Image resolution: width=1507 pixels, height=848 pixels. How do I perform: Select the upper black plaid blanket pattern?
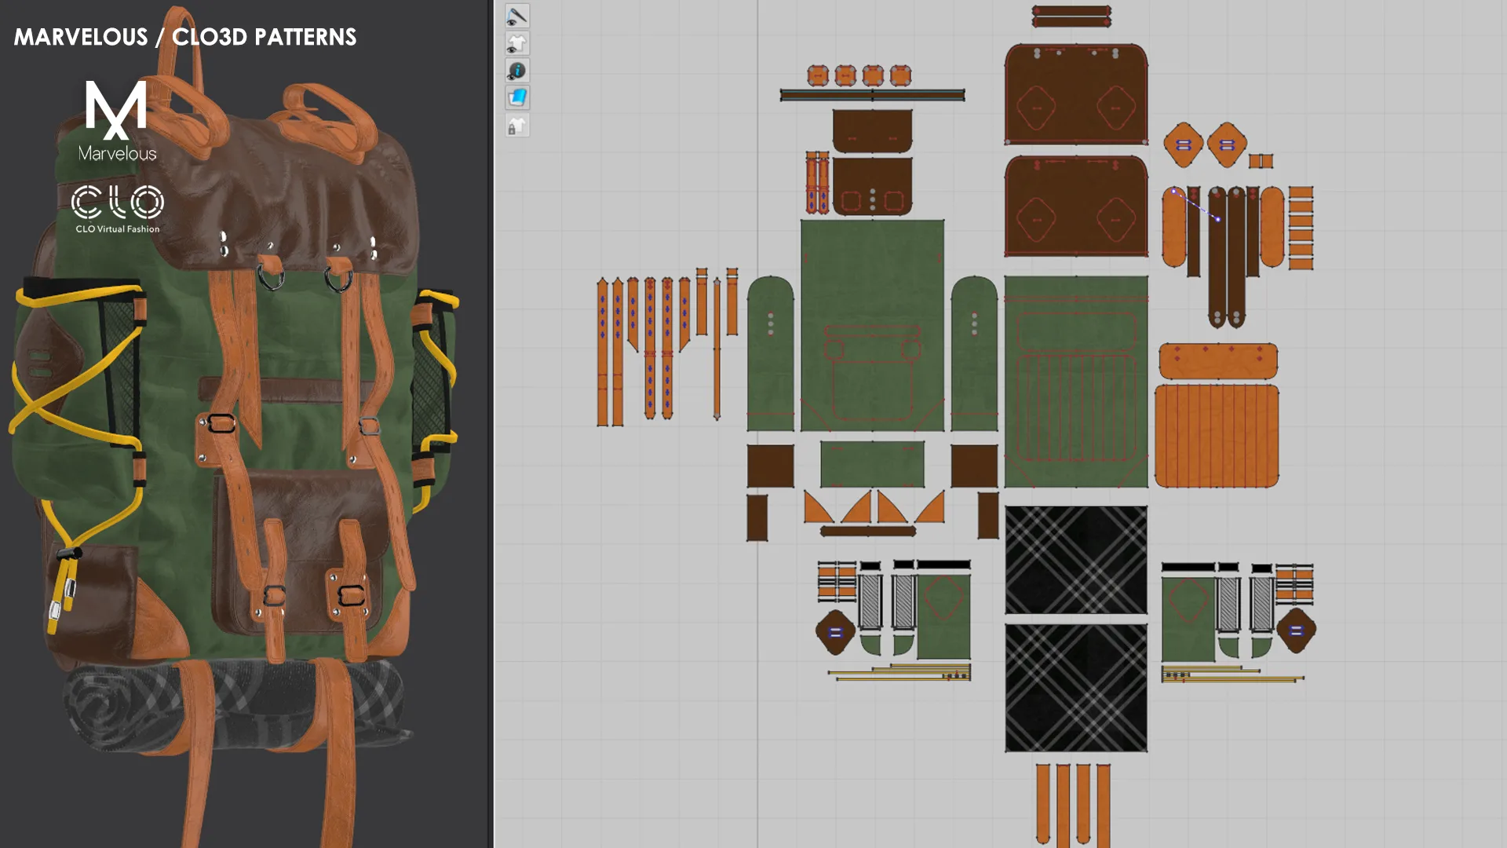1075,559
